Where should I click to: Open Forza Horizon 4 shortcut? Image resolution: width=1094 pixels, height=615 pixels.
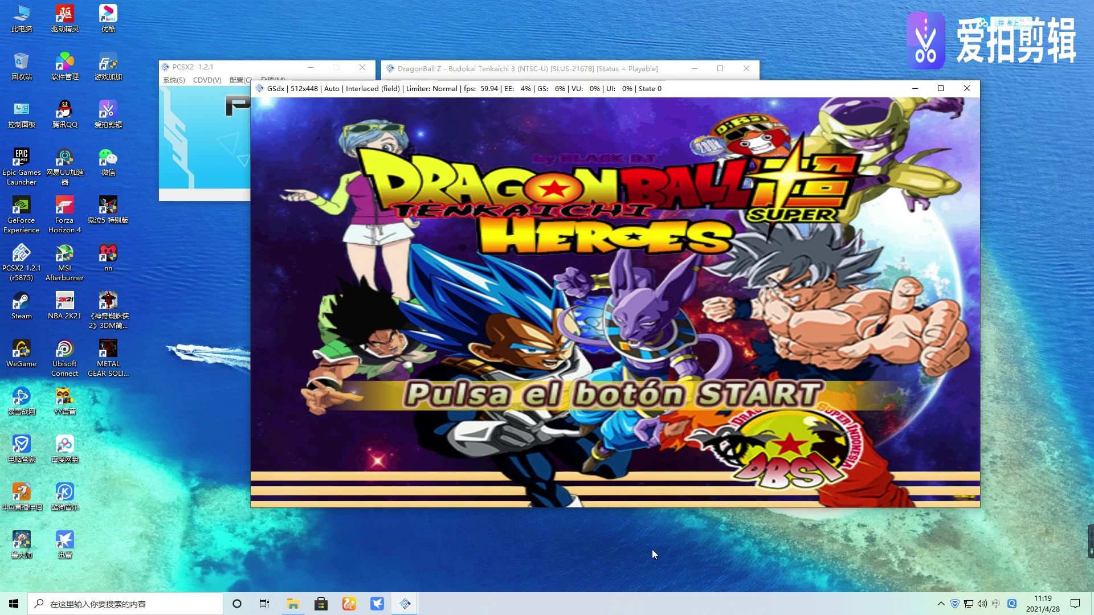[64, 214]
